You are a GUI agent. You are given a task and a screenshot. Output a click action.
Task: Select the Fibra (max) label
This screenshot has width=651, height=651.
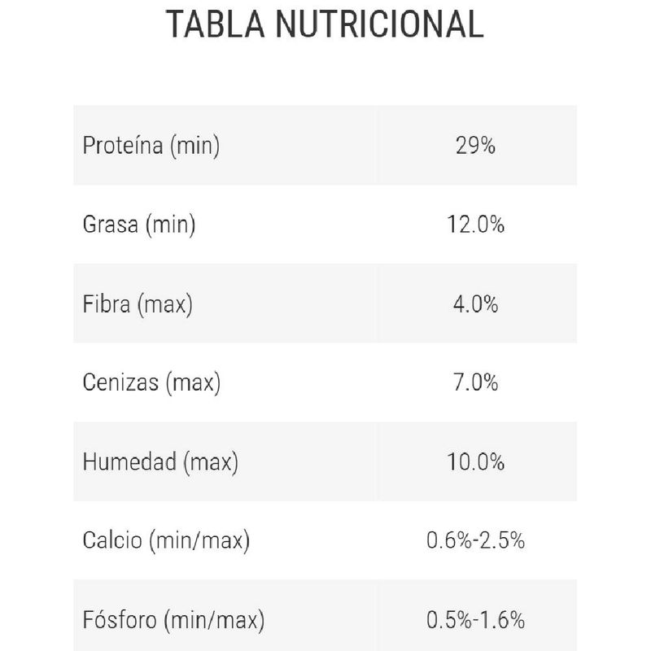tap(138, 304)
